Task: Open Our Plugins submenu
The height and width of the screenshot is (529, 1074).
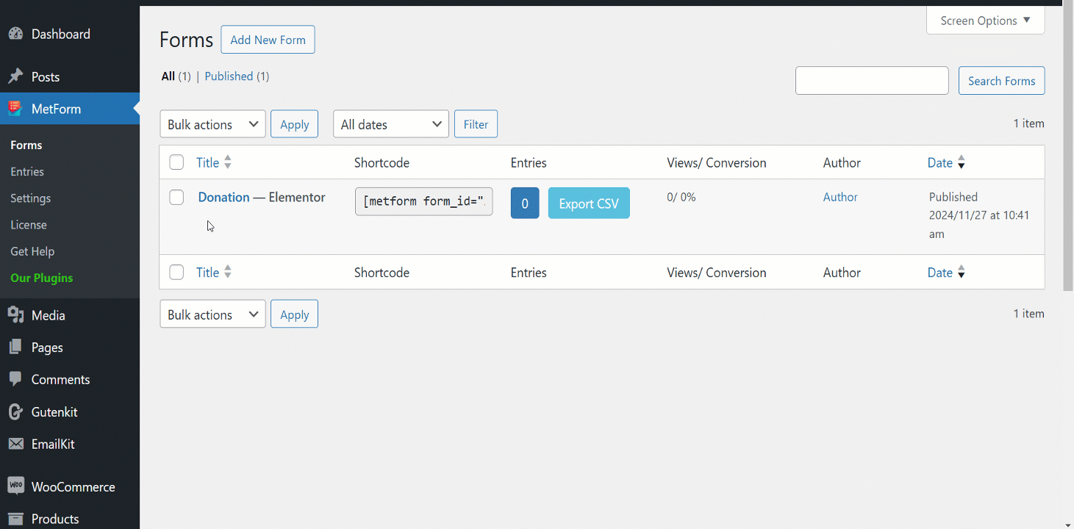Action: click(42, 278)
